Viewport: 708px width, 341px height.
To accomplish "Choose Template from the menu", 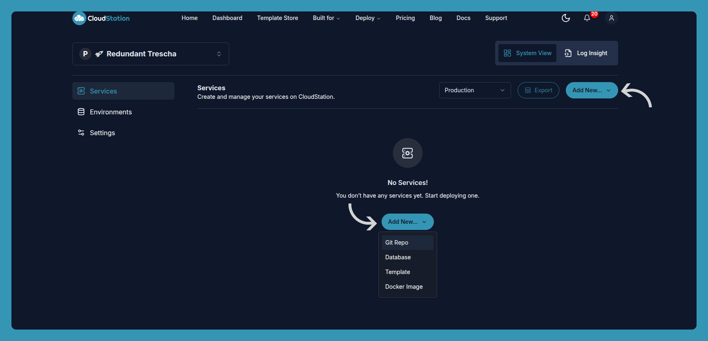I will coord(408,272).
